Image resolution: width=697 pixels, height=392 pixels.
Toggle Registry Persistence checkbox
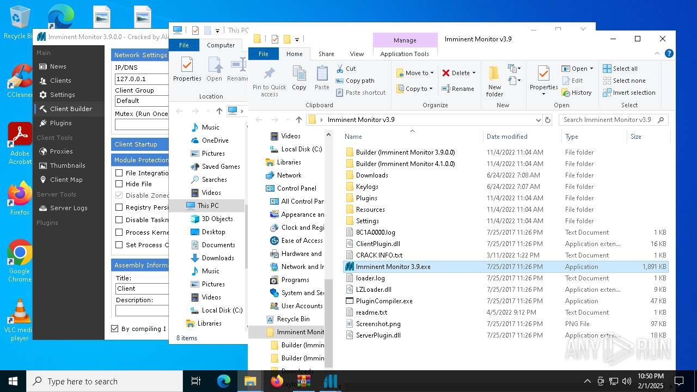(x=119, y=207)
